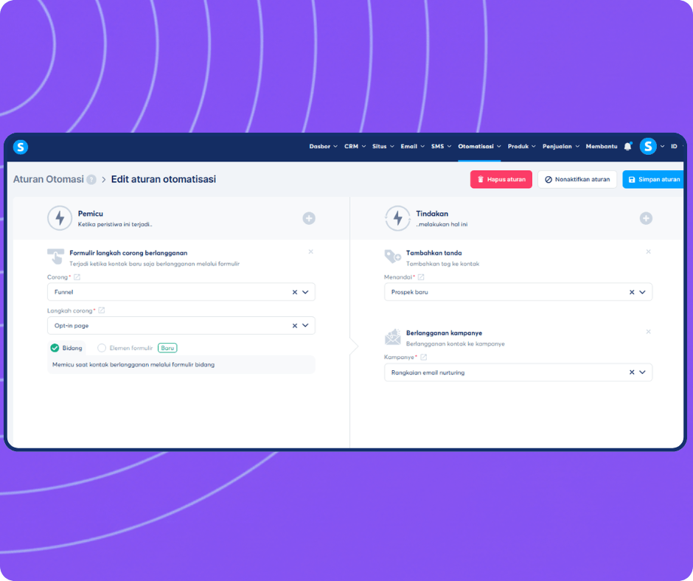Image resolution: width=693 pixels, height=581 pixels.
Task: Clear the Rangkaian email nurturing selection
Action: click(x=632, y=372)
